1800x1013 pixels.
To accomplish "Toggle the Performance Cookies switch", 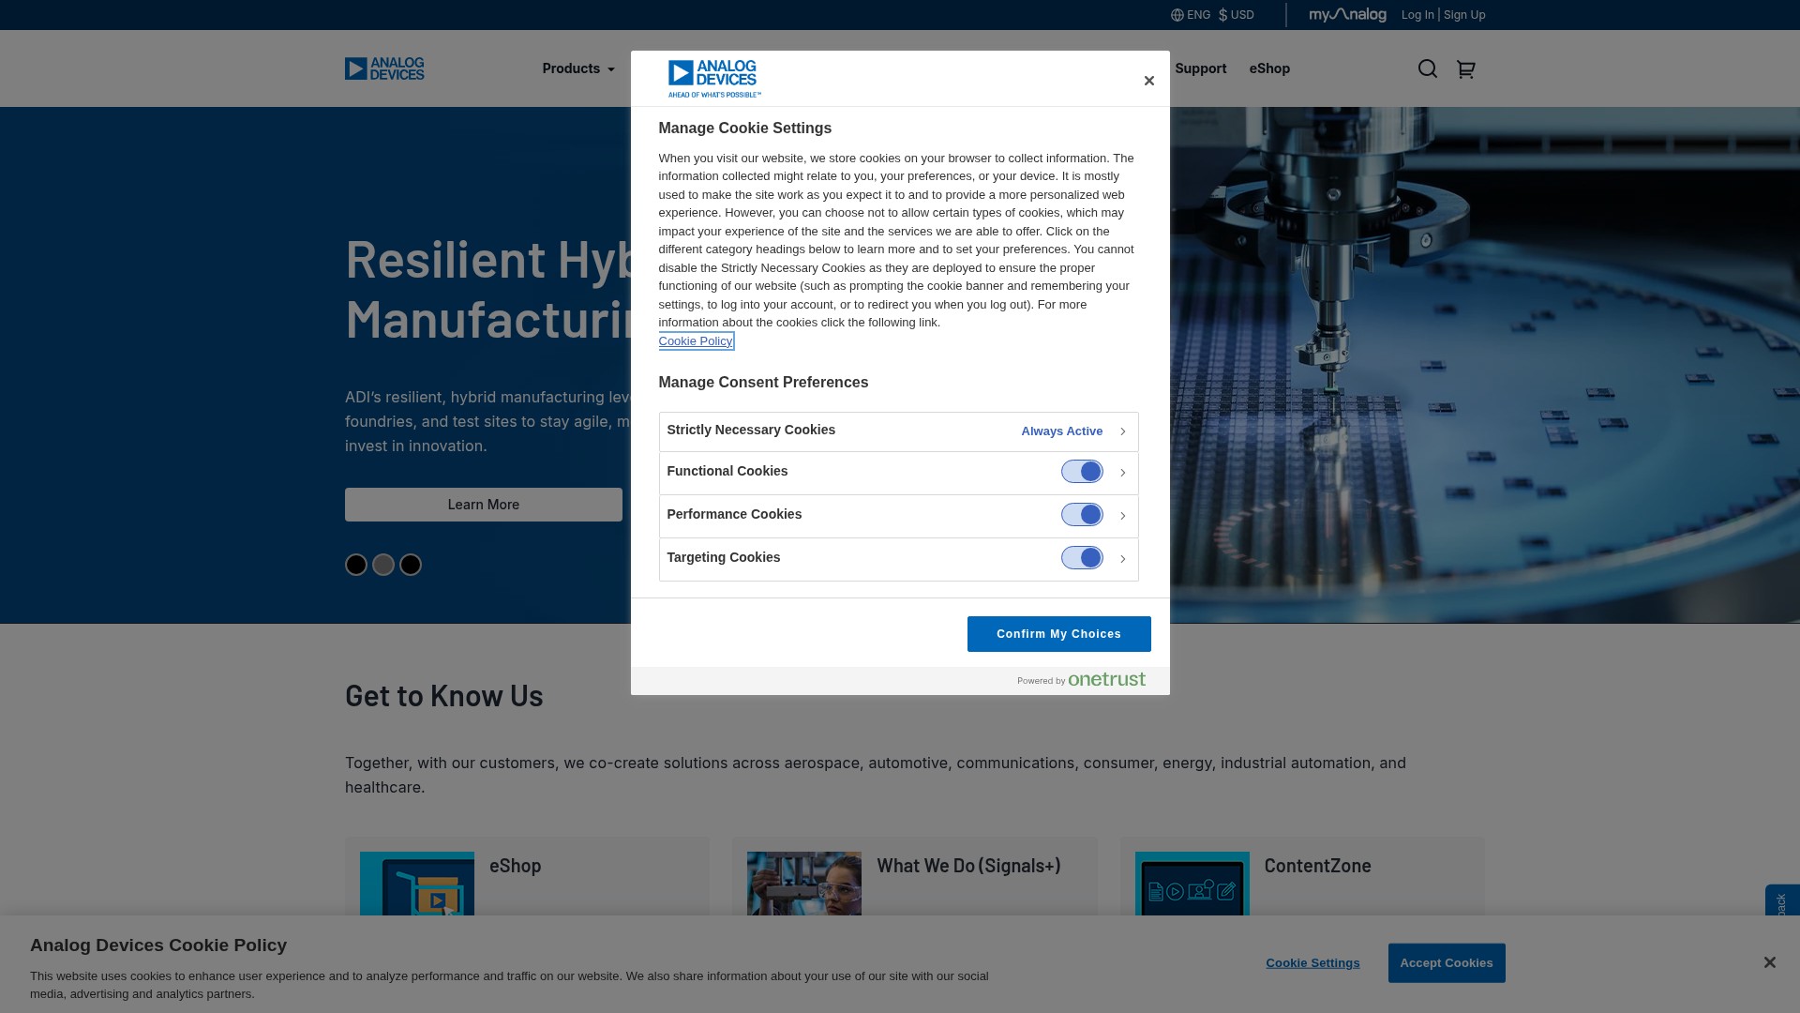I will [x=1082, y=515].
